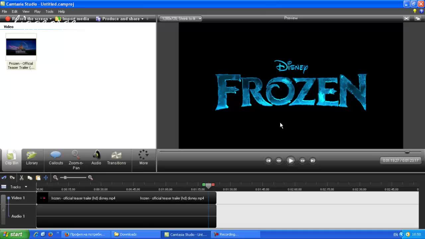Screen dimensions: 425x239
Task: Click the yellow lightbulb tips icon
Action: (x=415, y=11)
